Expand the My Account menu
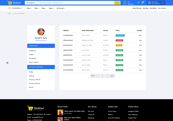 (61, 8)
